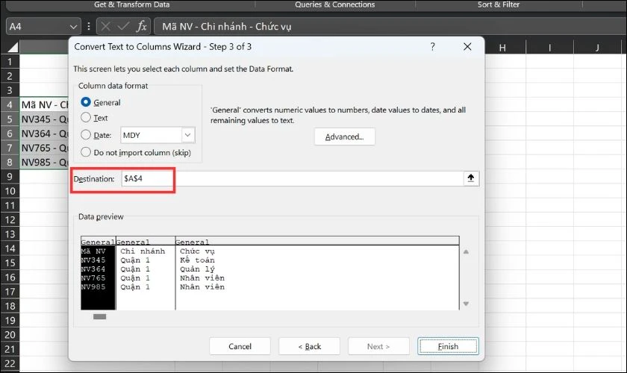Viewport: 627px width, 373px height.
Task: Click the Advanced... button
Action: click(344, 137)
